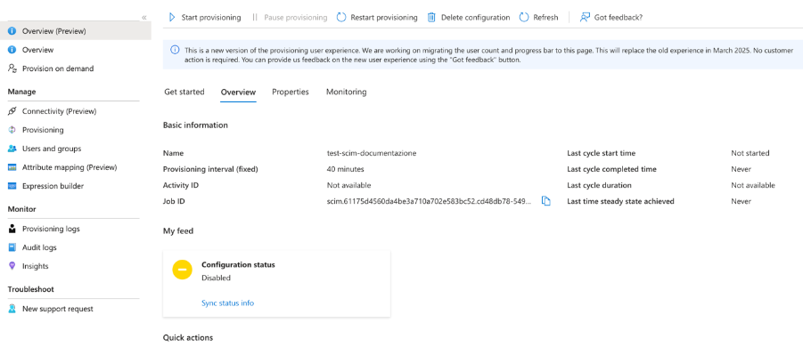The height and width of the screenshot is (347, 803).
Task: Switch to the Get started tab
Action: click(x=184, y=92)
